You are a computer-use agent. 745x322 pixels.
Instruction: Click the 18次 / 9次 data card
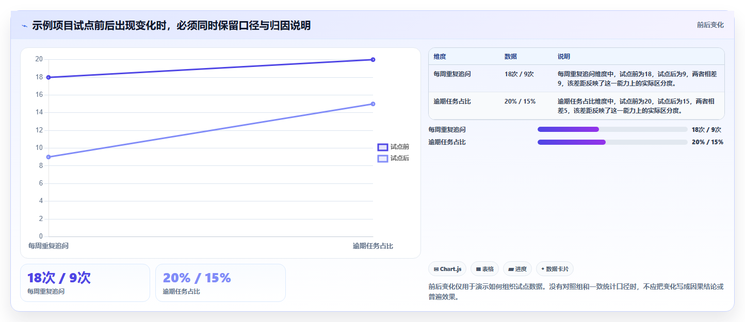pos(85,283)
